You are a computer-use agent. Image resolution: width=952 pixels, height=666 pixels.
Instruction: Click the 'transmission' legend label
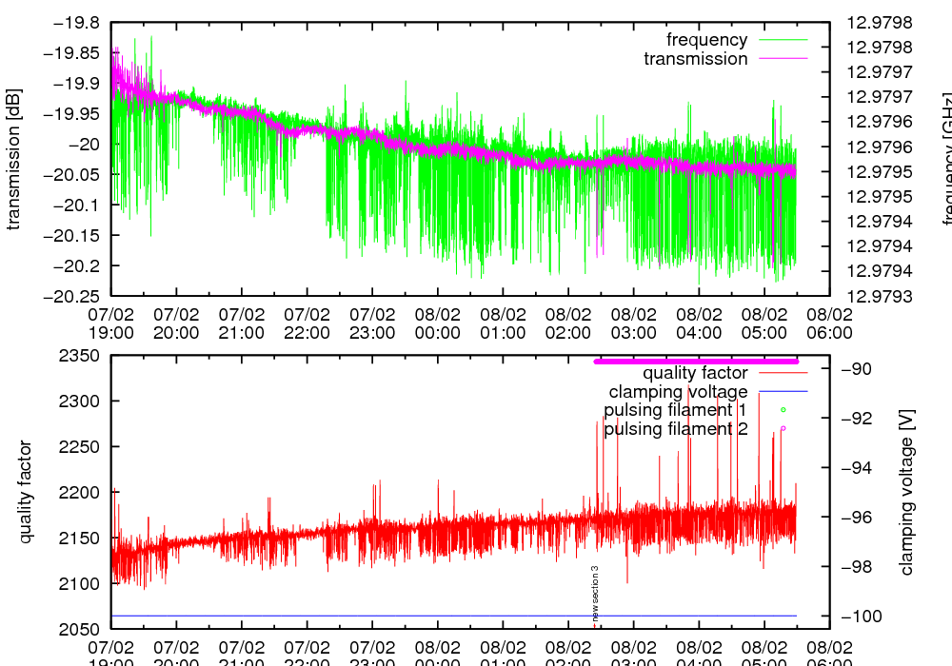(x=695, y=59)
